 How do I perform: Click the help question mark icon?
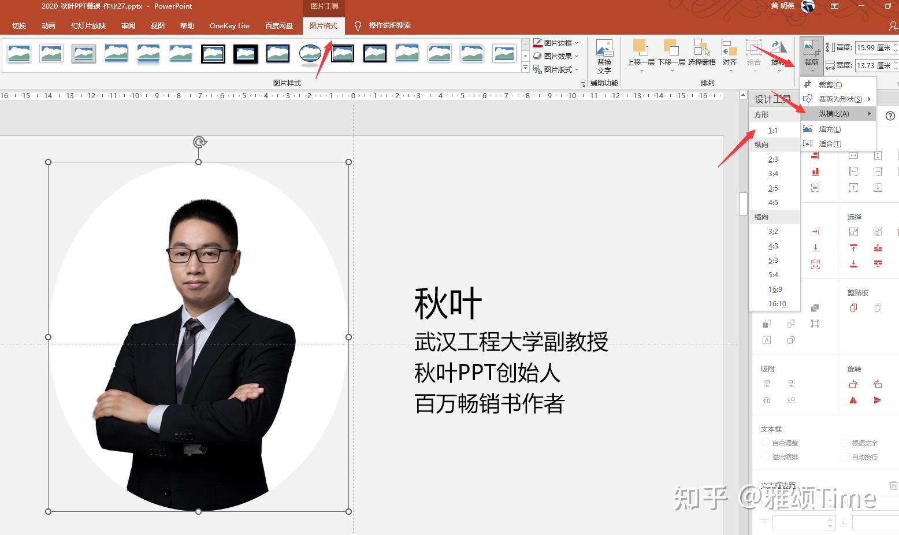click(x=890, y=116)
